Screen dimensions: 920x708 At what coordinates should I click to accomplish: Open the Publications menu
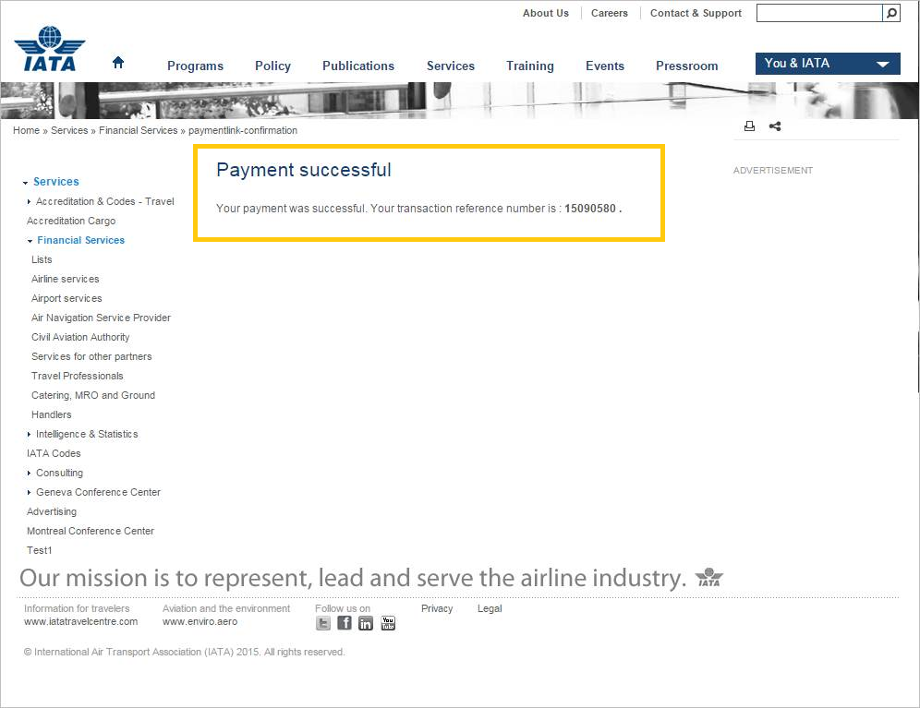pos(358,66)
